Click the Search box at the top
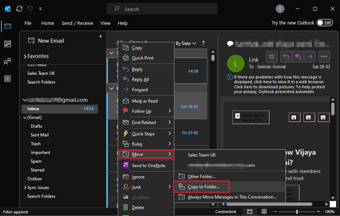The image size is (340, 216). [x=162, y=9]
